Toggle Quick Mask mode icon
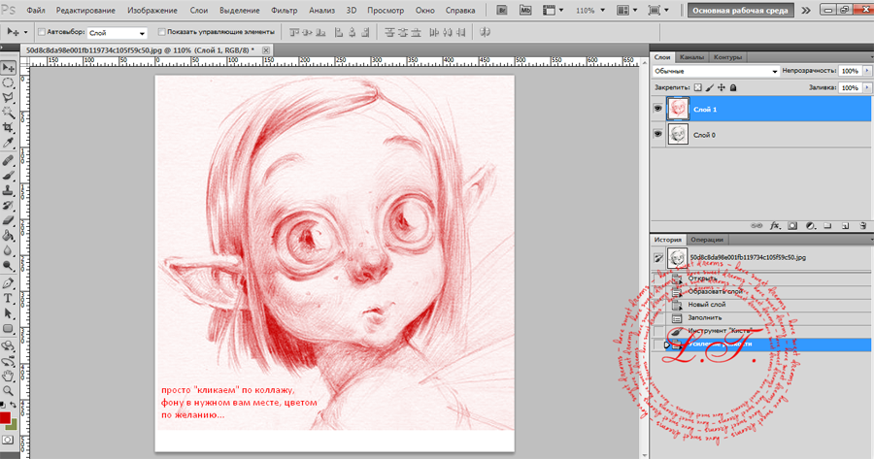Screen dimensions: 874x459 (x=7, y=440)
